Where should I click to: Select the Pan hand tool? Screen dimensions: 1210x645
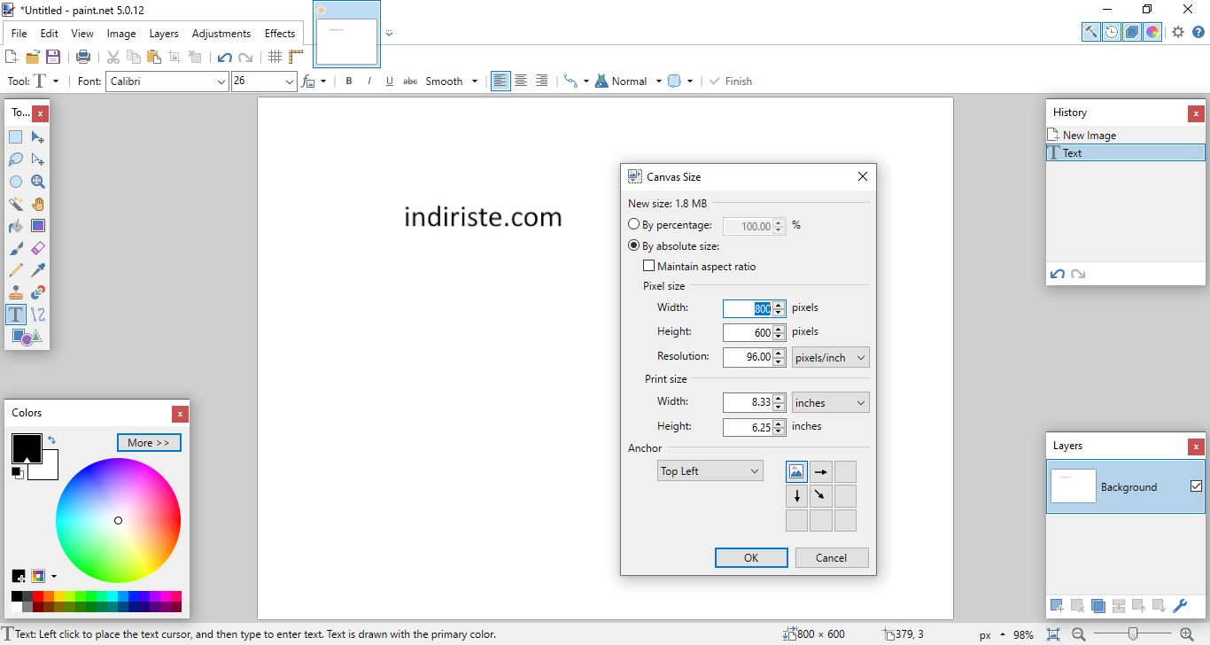pos(38,204)
